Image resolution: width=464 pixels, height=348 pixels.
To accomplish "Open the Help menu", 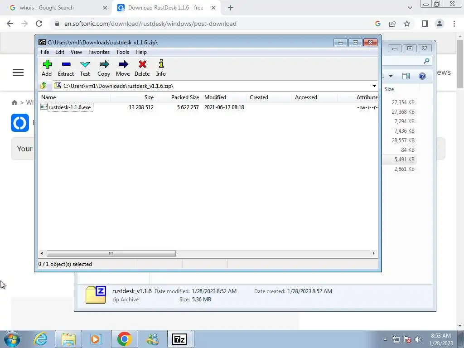I will pyautogui.click(x=141, y=52).
